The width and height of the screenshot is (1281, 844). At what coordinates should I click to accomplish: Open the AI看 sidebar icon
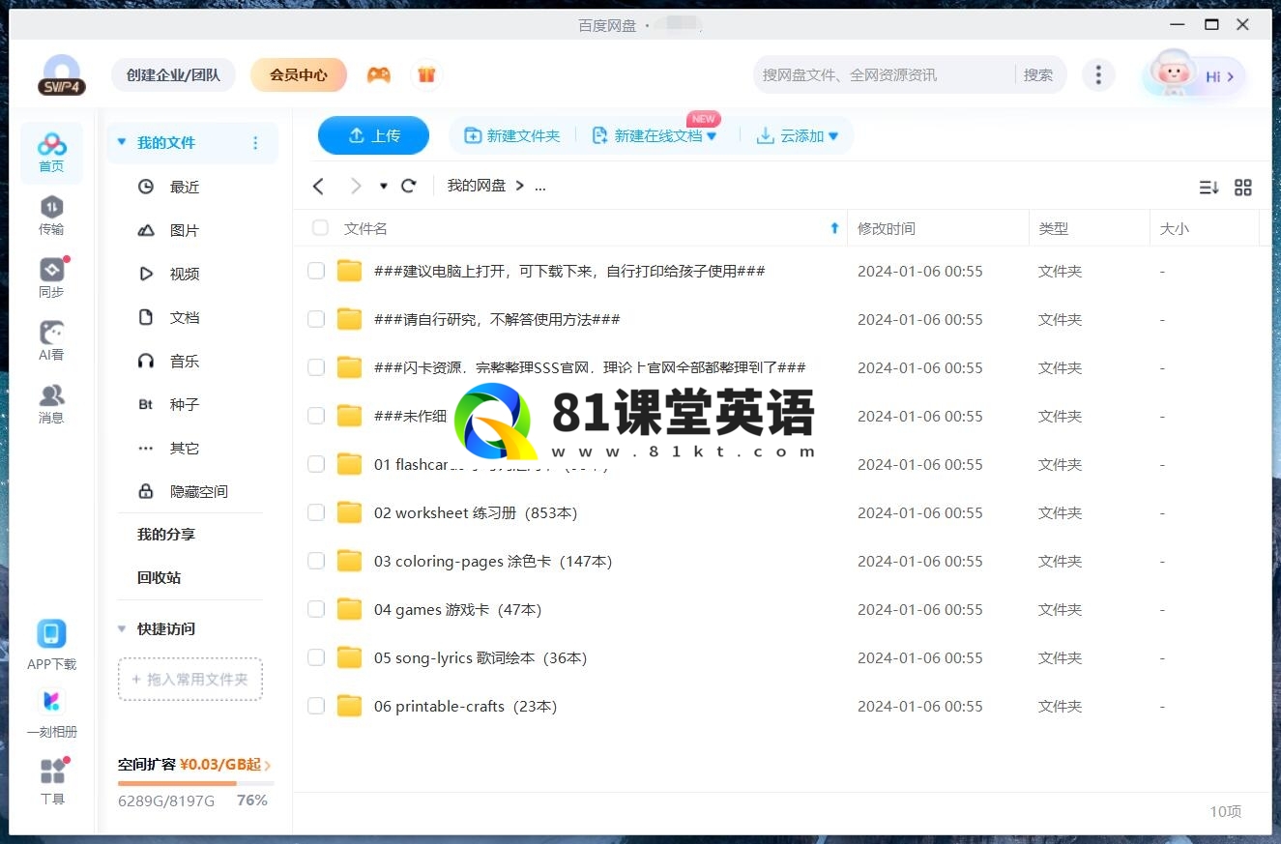(x=52, y=341)
